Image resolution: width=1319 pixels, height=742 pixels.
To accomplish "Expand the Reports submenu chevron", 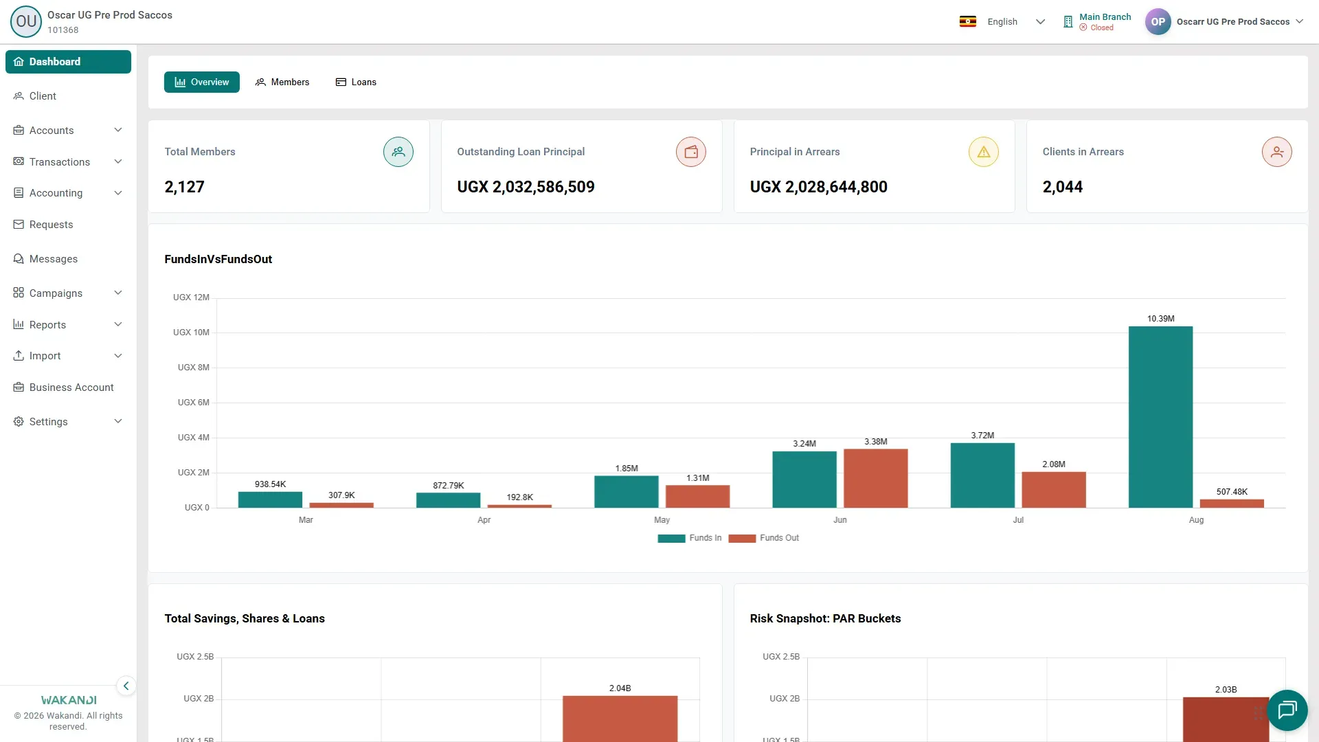I will [118, 324].
